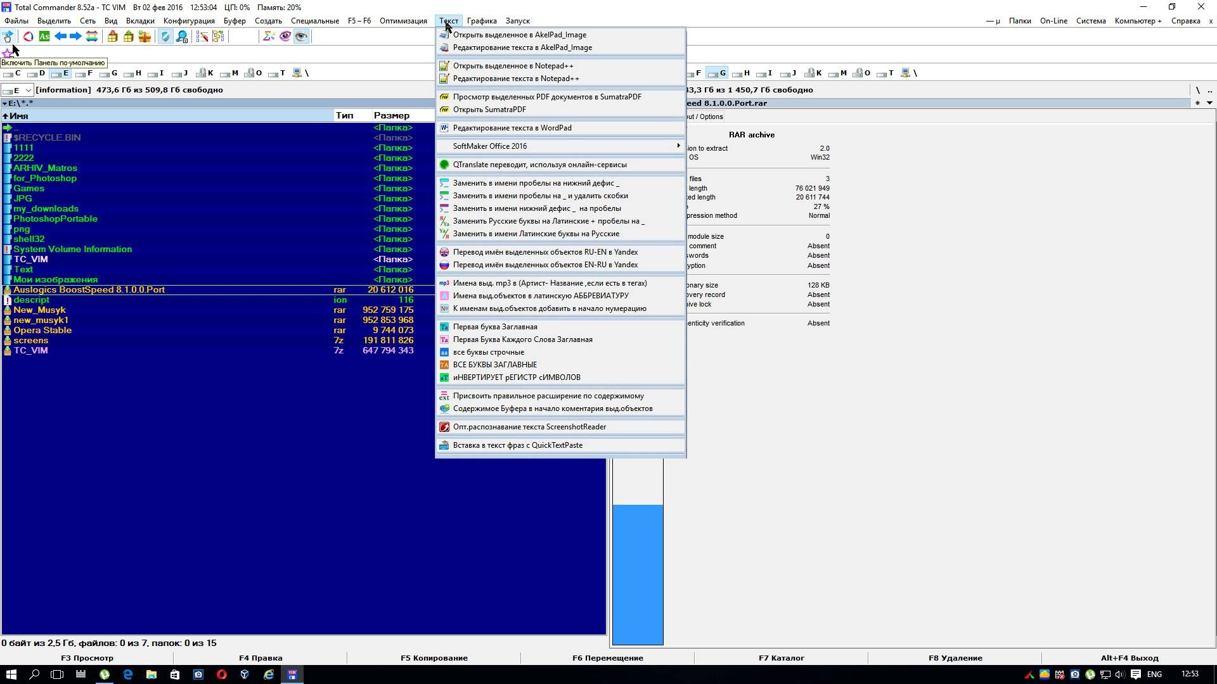Click the mp3 rename entry icon
1217x684 pixels.
coord(444,283)
